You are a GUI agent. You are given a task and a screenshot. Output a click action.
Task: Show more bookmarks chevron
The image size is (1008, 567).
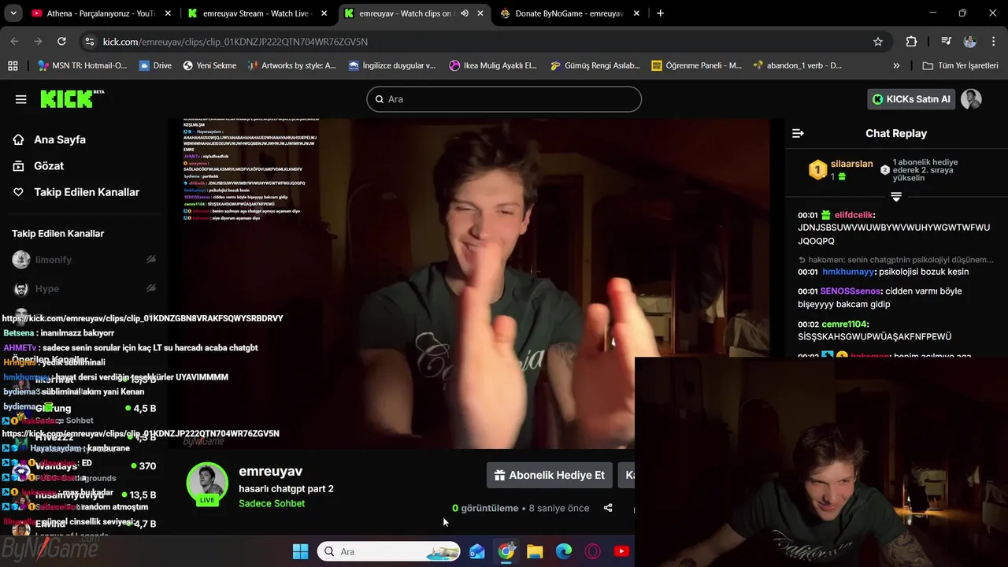coord(896,65)
